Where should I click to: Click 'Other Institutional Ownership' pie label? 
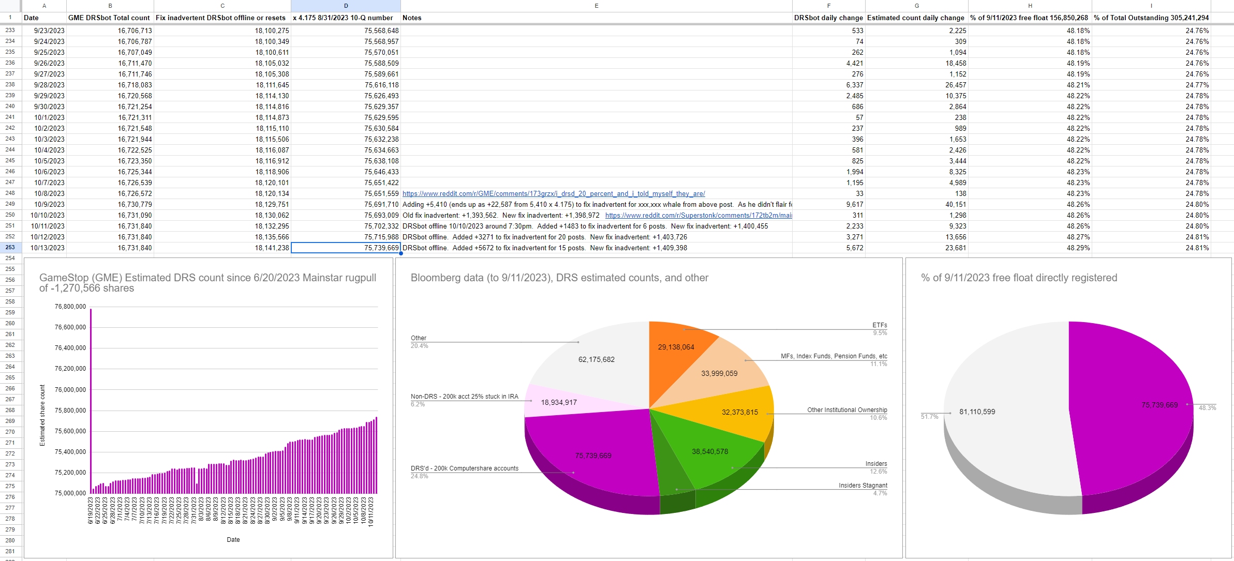tap(847, 410)
